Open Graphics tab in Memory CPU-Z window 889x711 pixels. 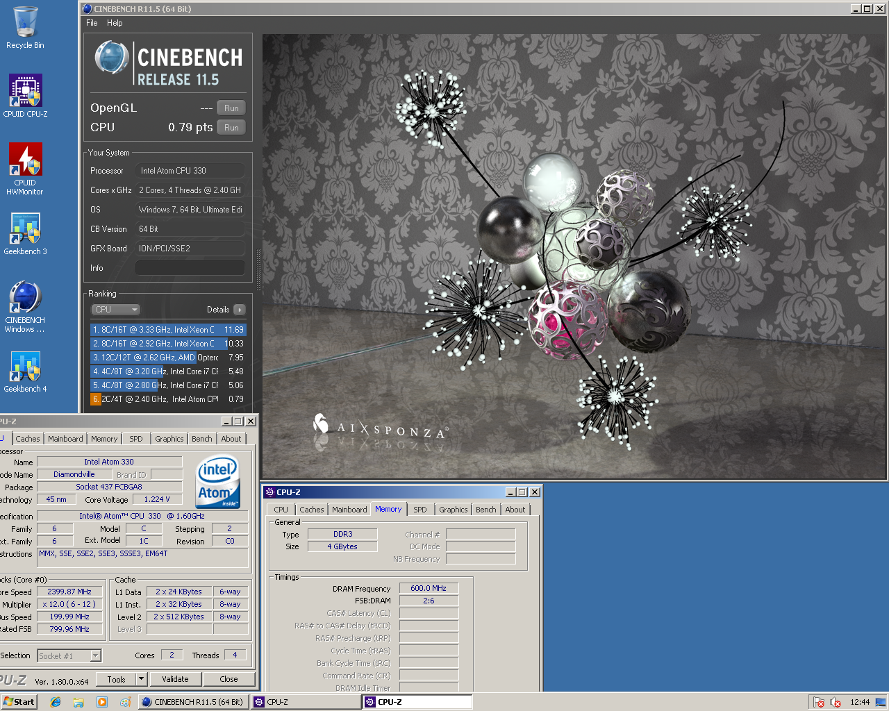[454, 510]
